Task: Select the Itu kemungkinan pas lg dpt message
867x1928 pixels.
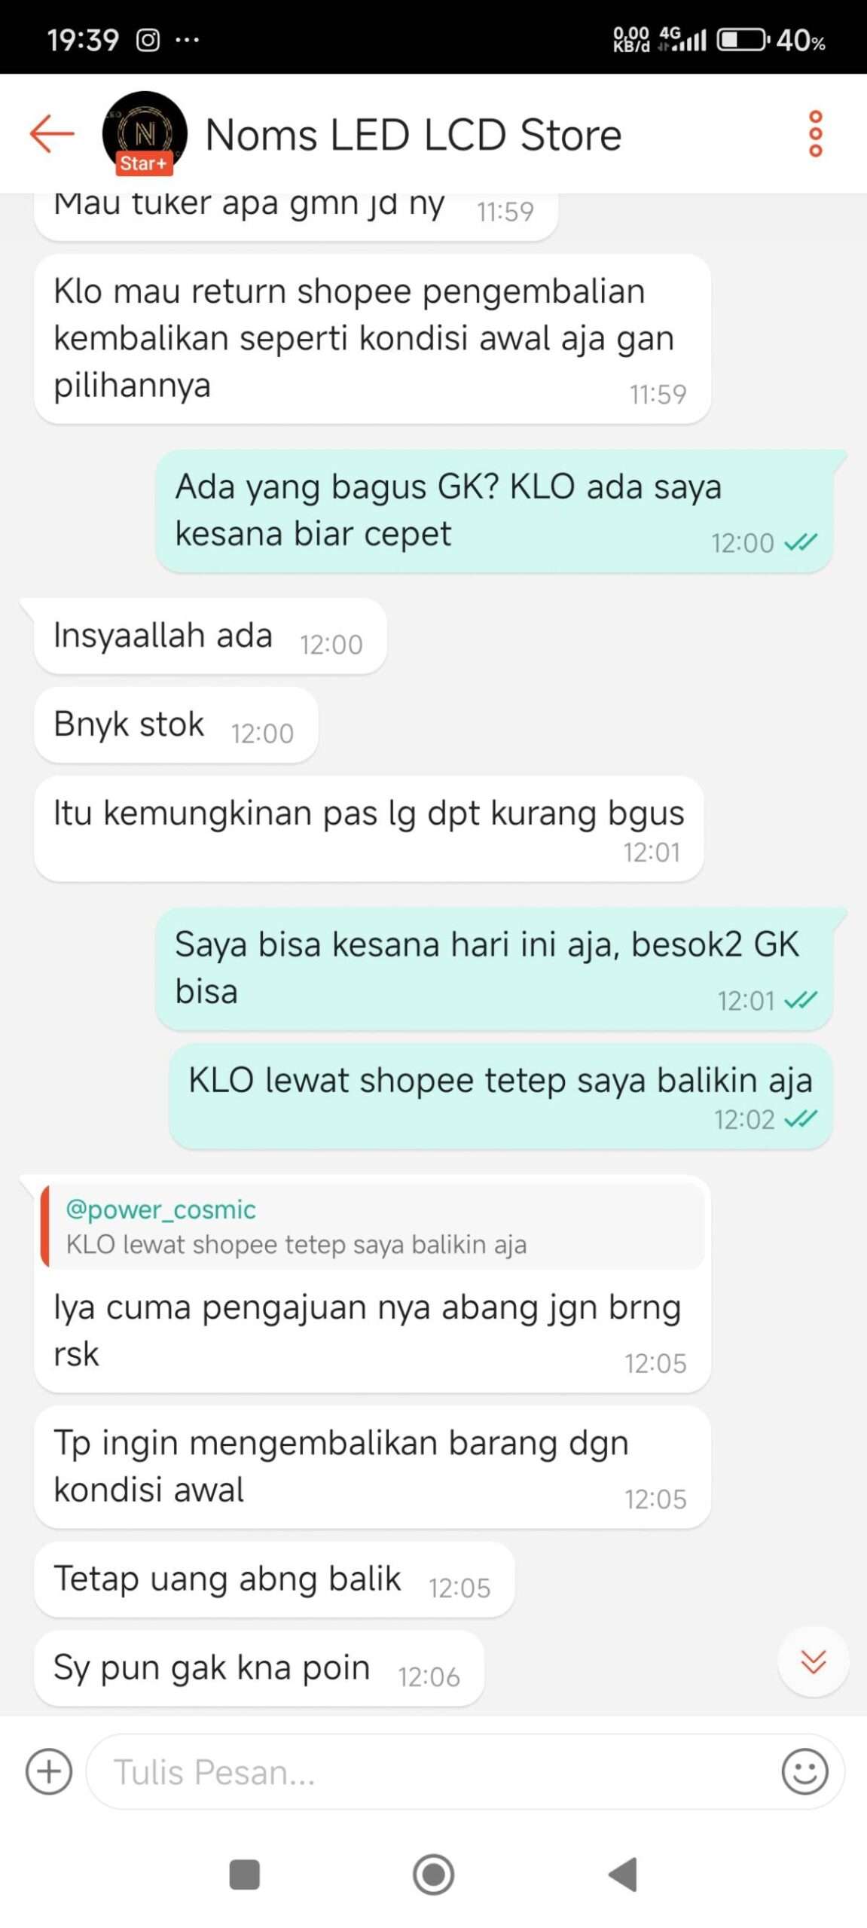Action: click(x=369, y=828)
